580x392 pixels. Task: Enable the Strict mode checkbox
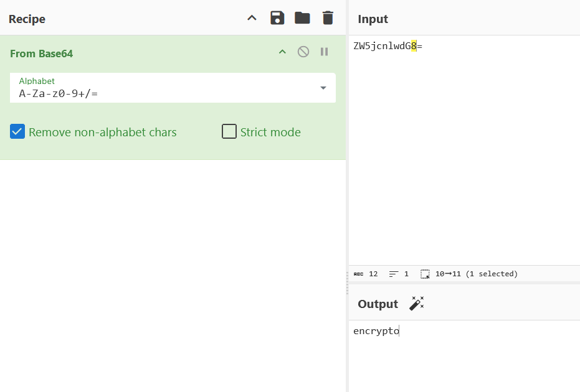(x=229, y=132)
